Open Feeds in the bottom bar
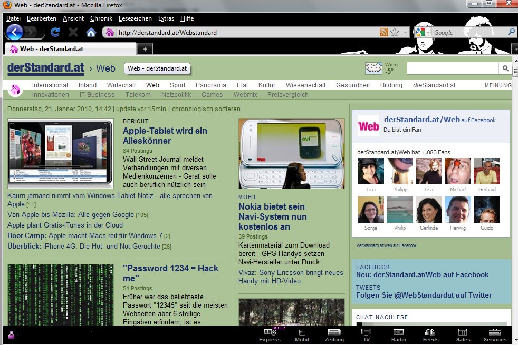 (x=430, y=335)
